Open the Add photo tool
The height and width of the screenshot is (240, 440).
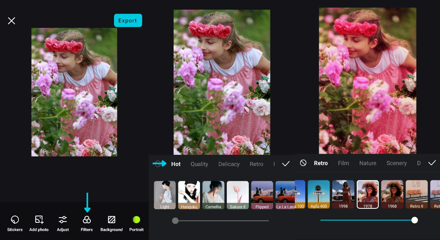[x=39, y=222]
